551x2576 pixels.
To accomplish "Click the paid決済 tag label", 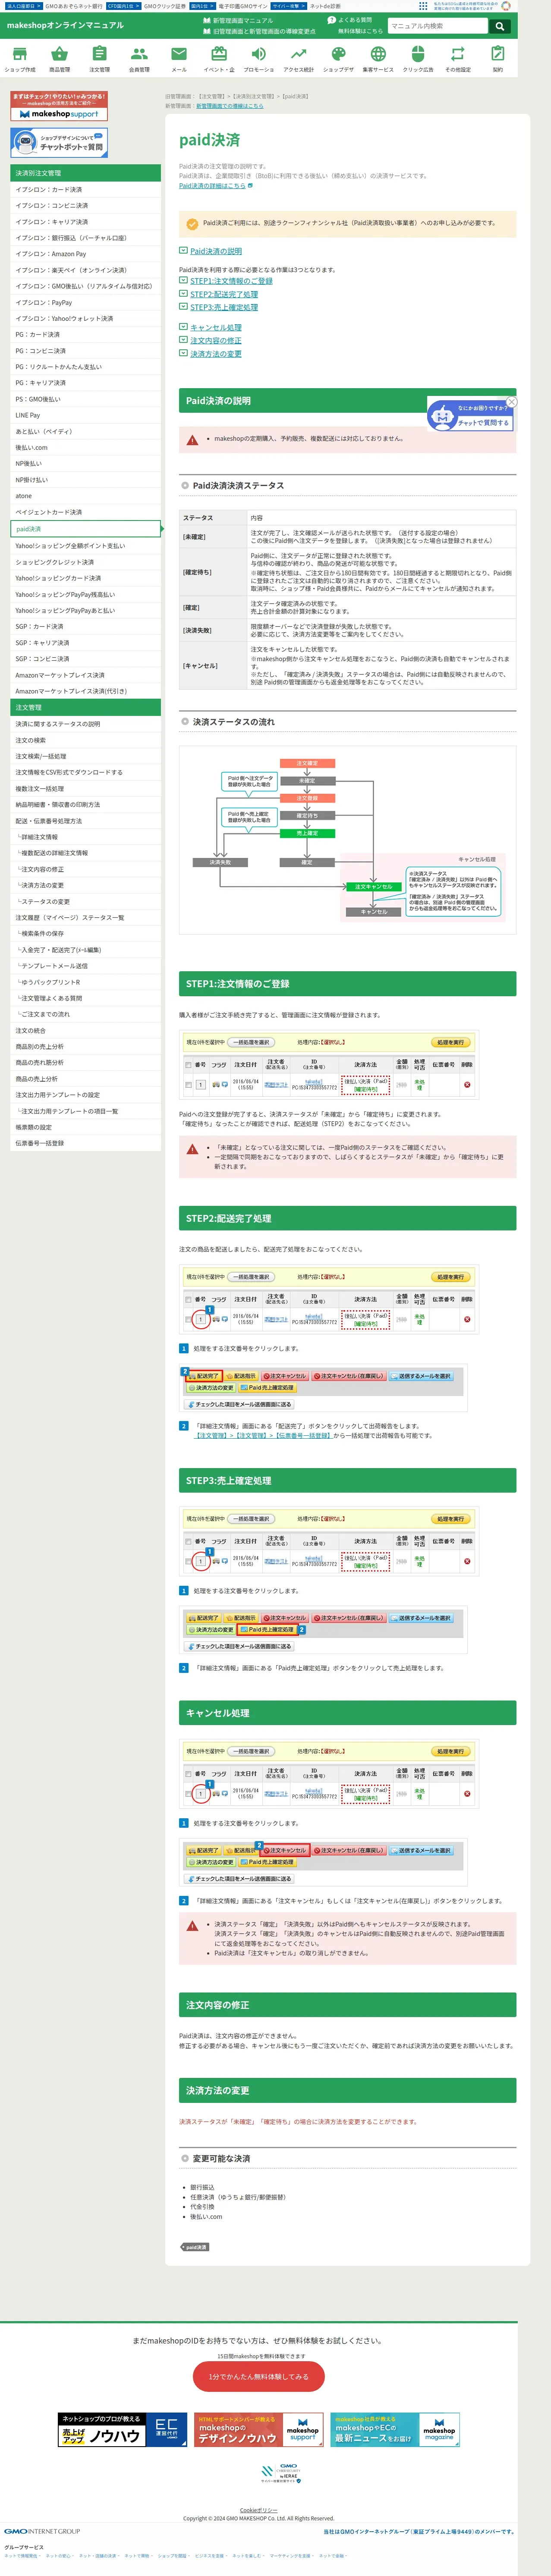I will (x=195, y=2247).
